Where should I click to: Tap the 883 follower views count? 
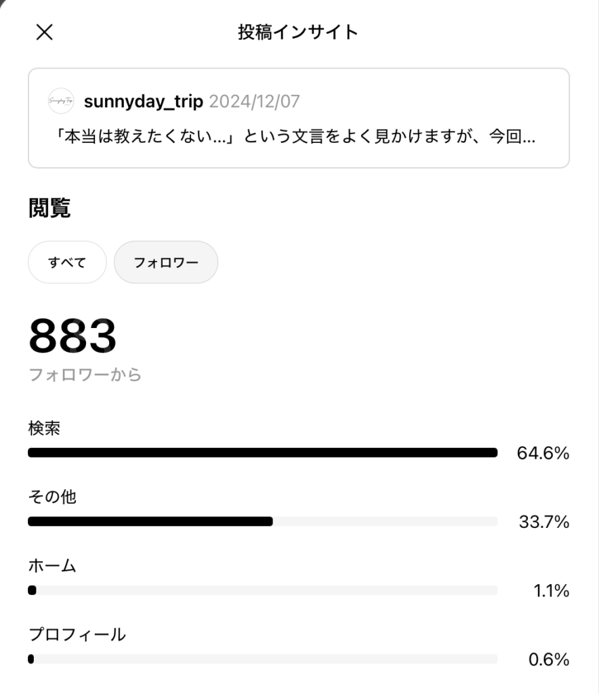[x=71, y=335]
